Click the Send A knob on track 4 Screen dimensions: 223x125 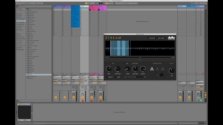[83, 87]
